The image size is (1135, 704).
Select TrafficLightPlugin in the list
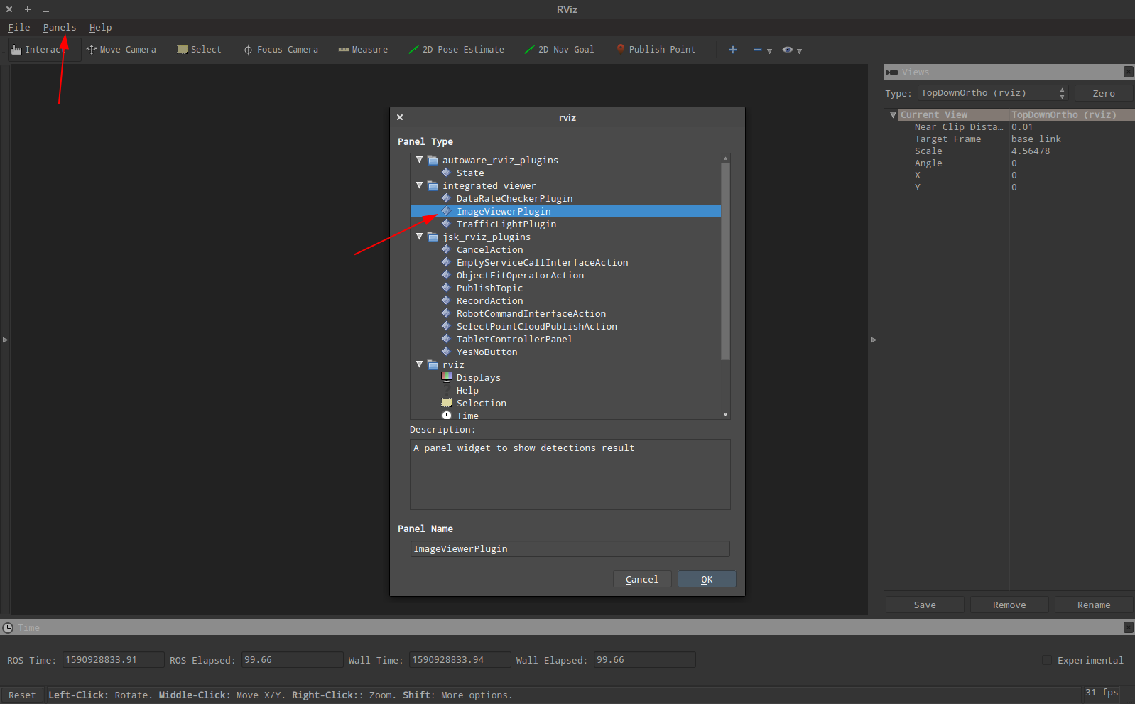(506, 224)
